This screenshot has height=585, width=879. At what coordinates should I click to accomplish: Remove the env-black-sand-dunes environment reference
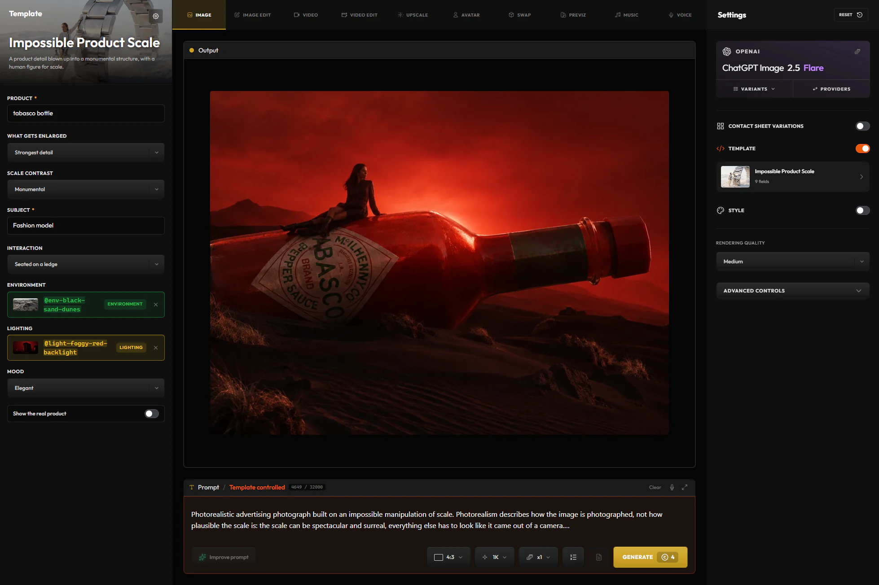click(156, 305)
